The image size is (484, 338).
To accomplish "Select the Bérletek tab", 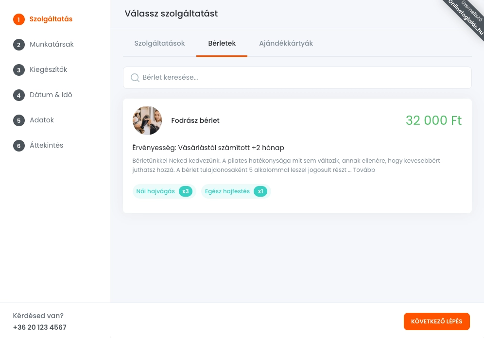I will point(222,43).
